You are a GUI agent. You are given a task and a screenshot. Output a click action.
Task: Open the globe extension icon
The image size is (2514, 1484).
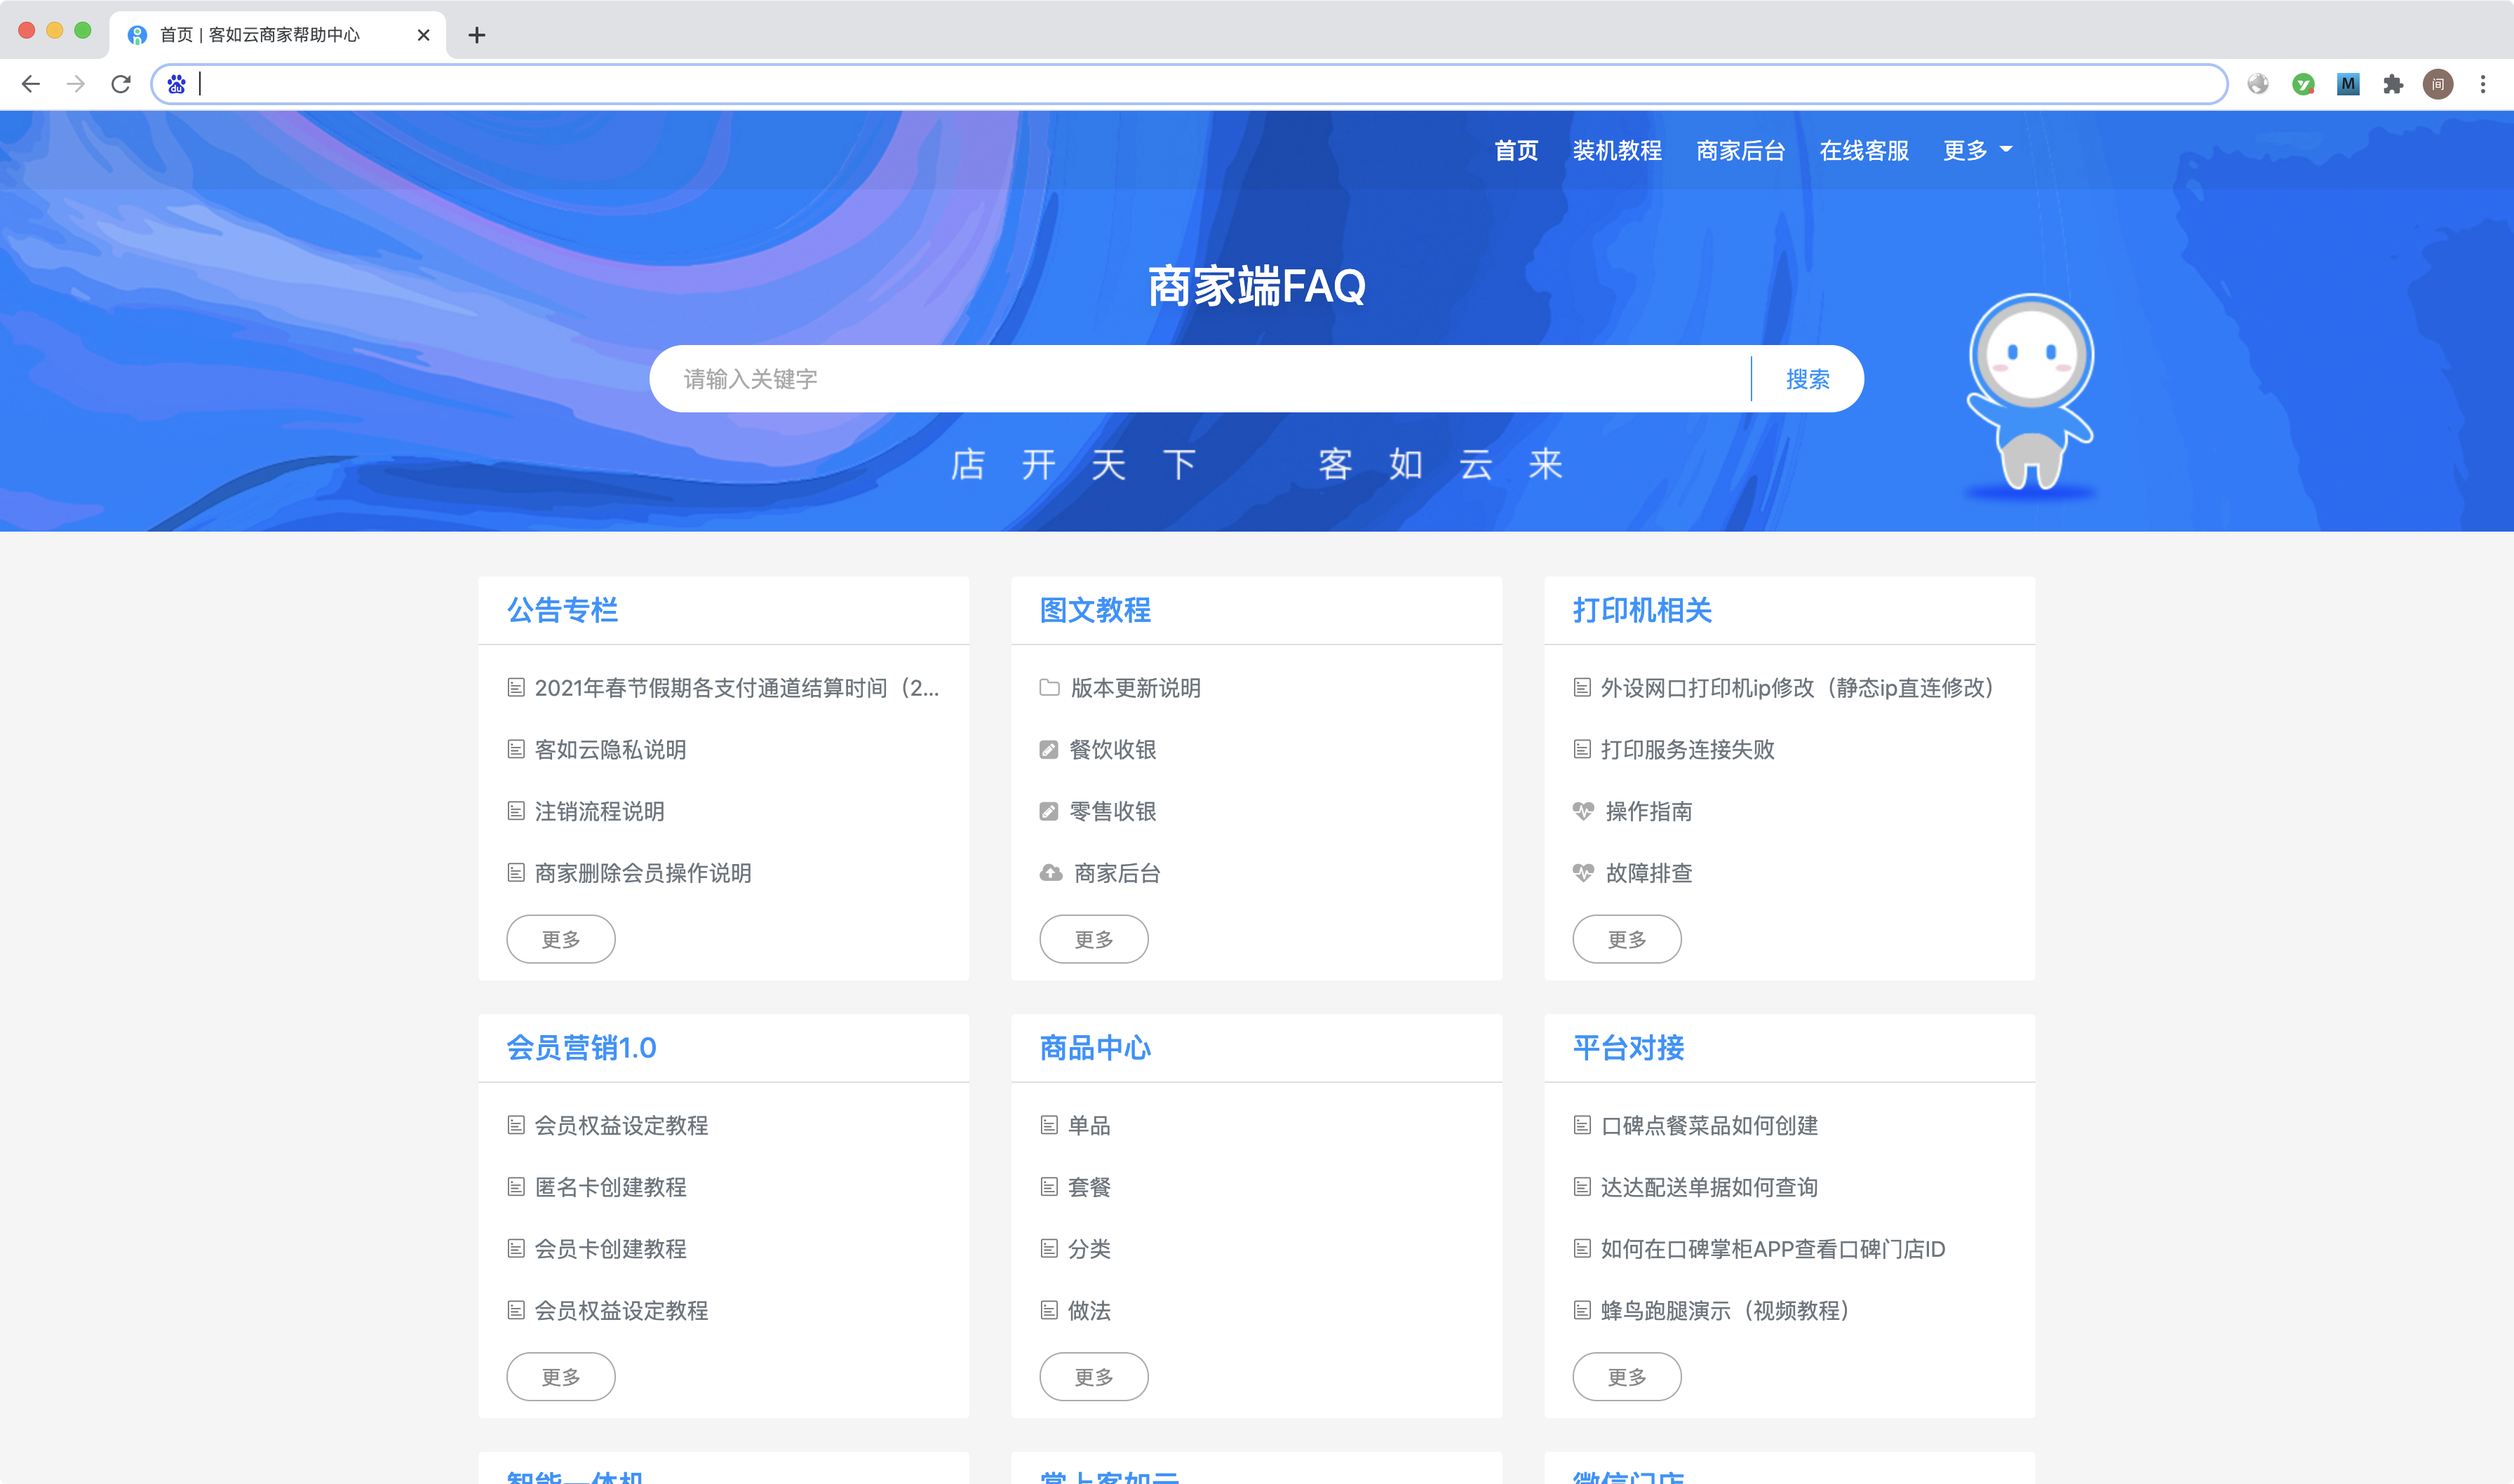coord(2258,84)
